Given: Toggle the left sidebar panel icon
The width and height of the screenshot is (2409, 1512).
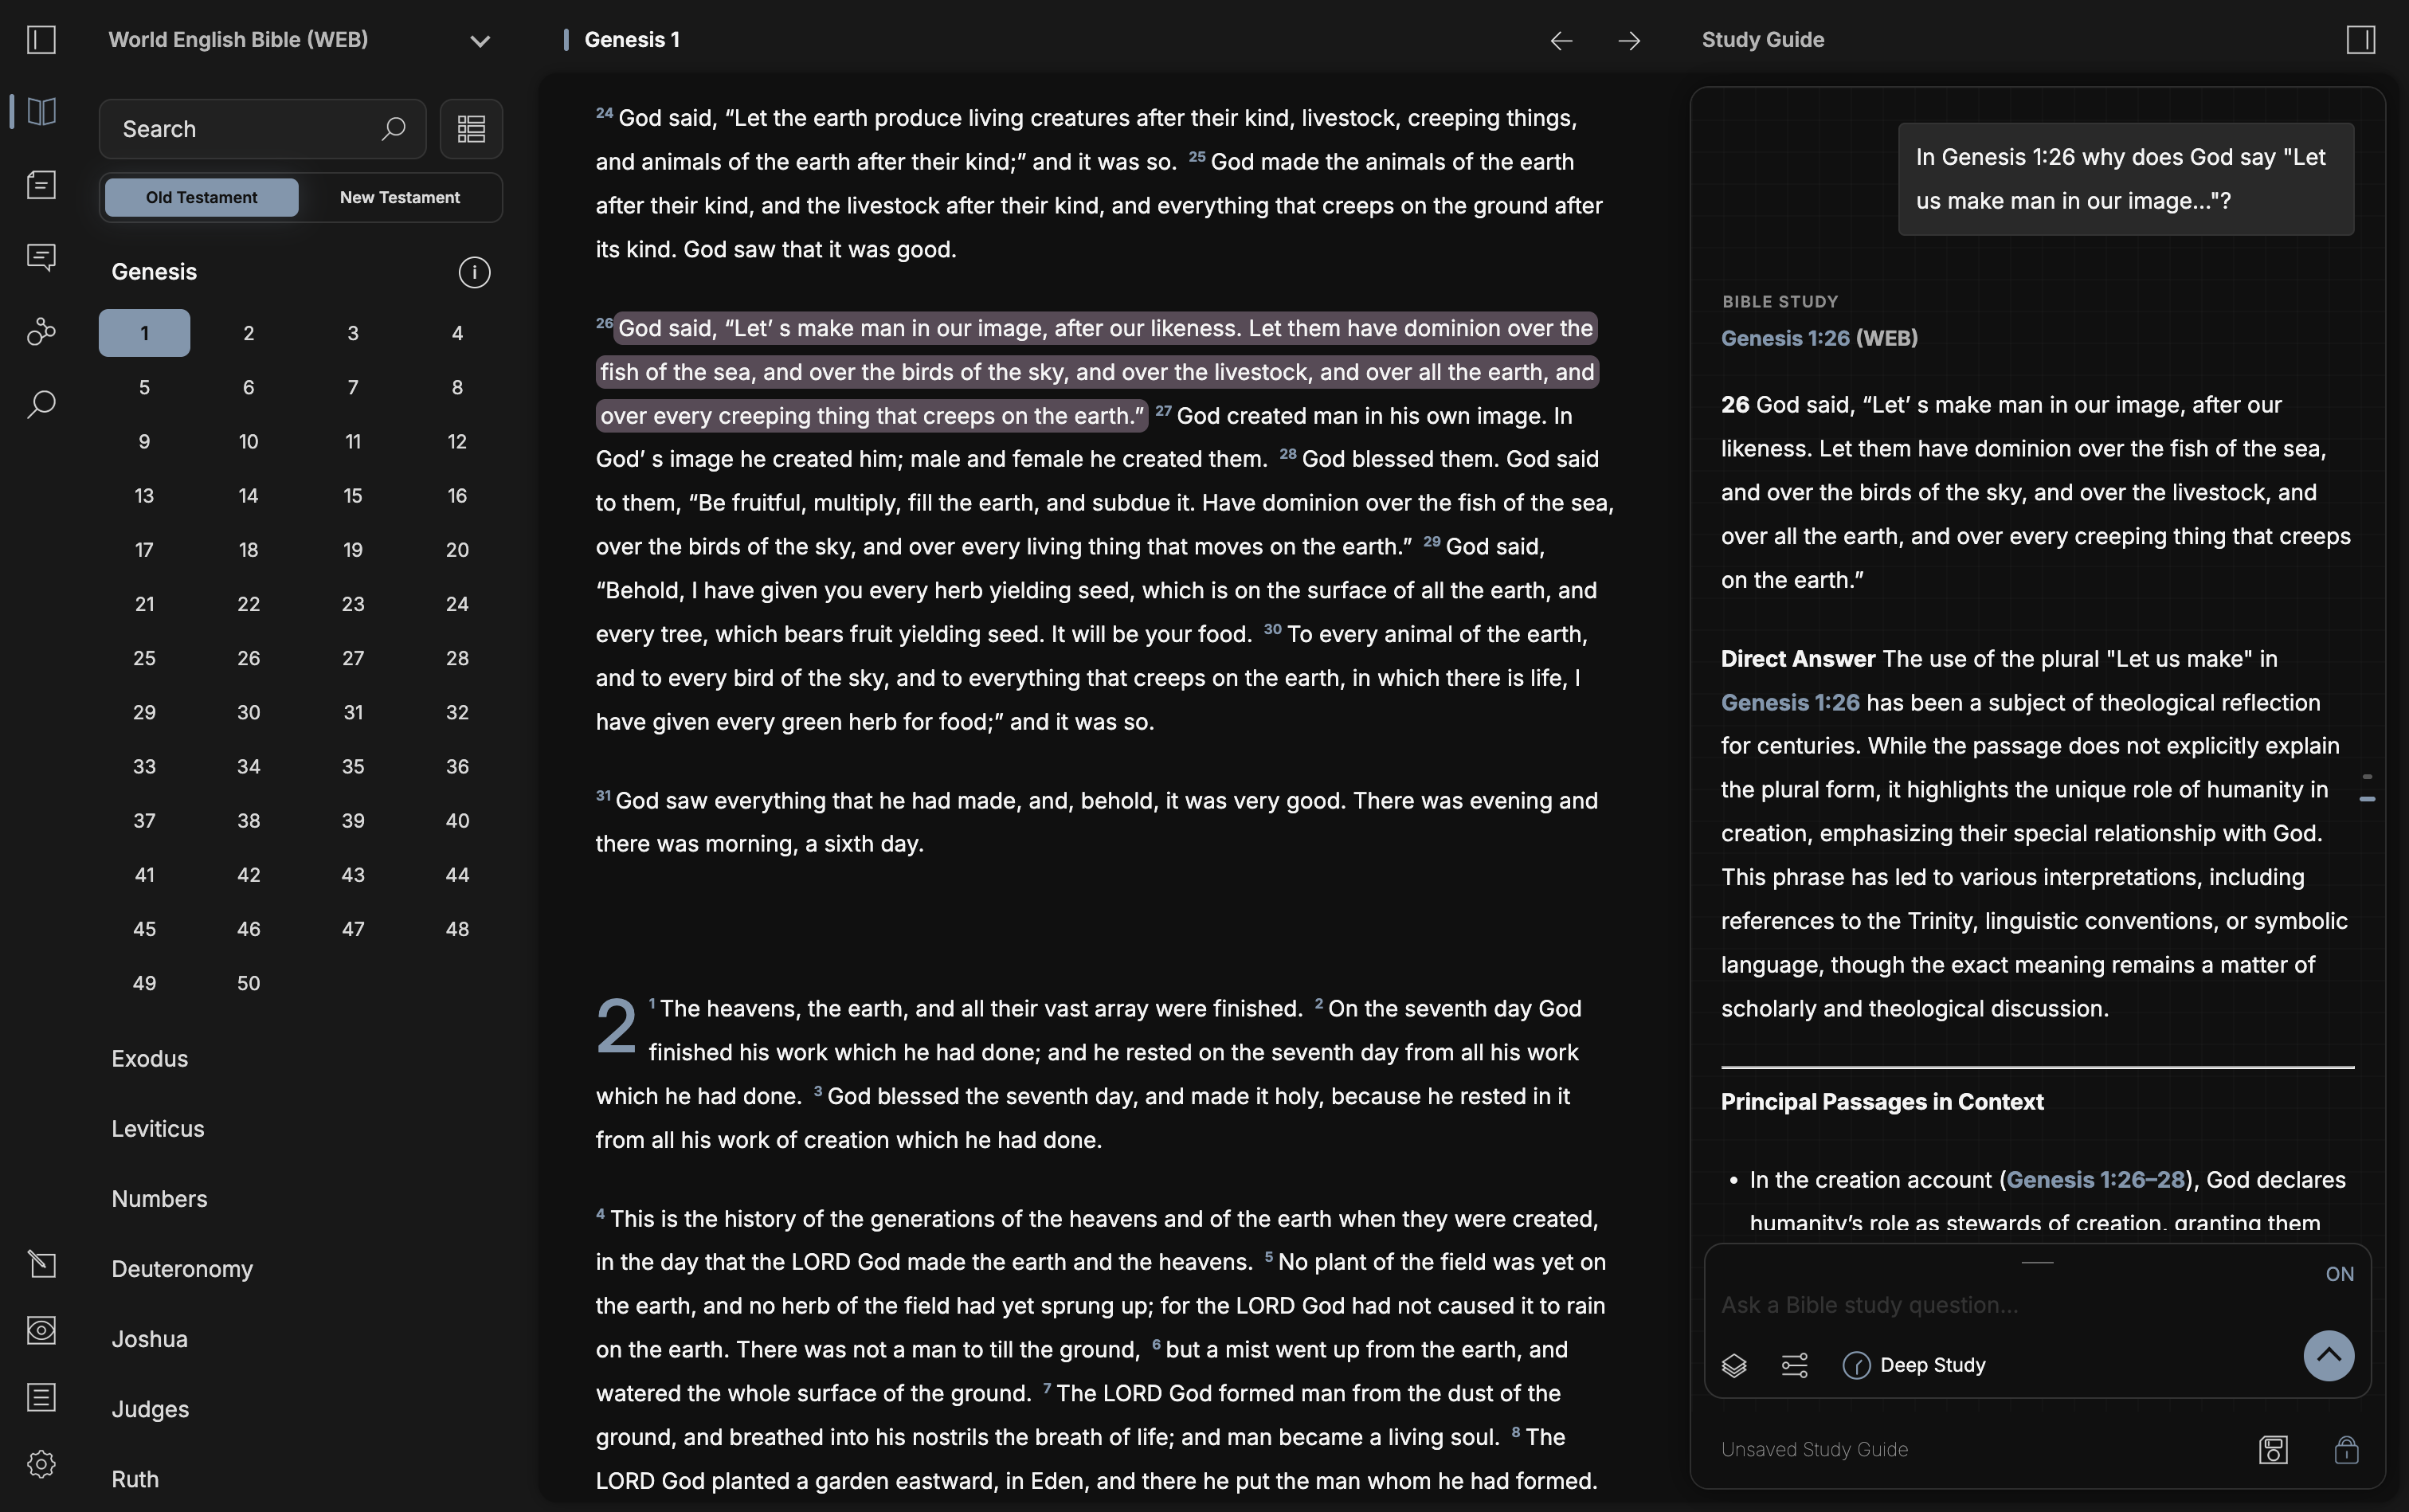Looking at the screenshot, I should (x=41, y=40).
